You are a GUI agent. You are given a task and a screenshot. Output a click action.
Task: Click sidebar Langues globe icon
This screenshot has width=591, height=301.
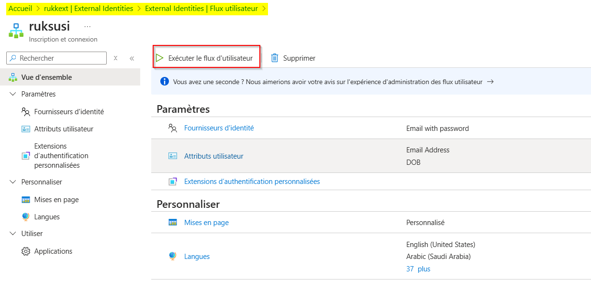pos(26,217)
